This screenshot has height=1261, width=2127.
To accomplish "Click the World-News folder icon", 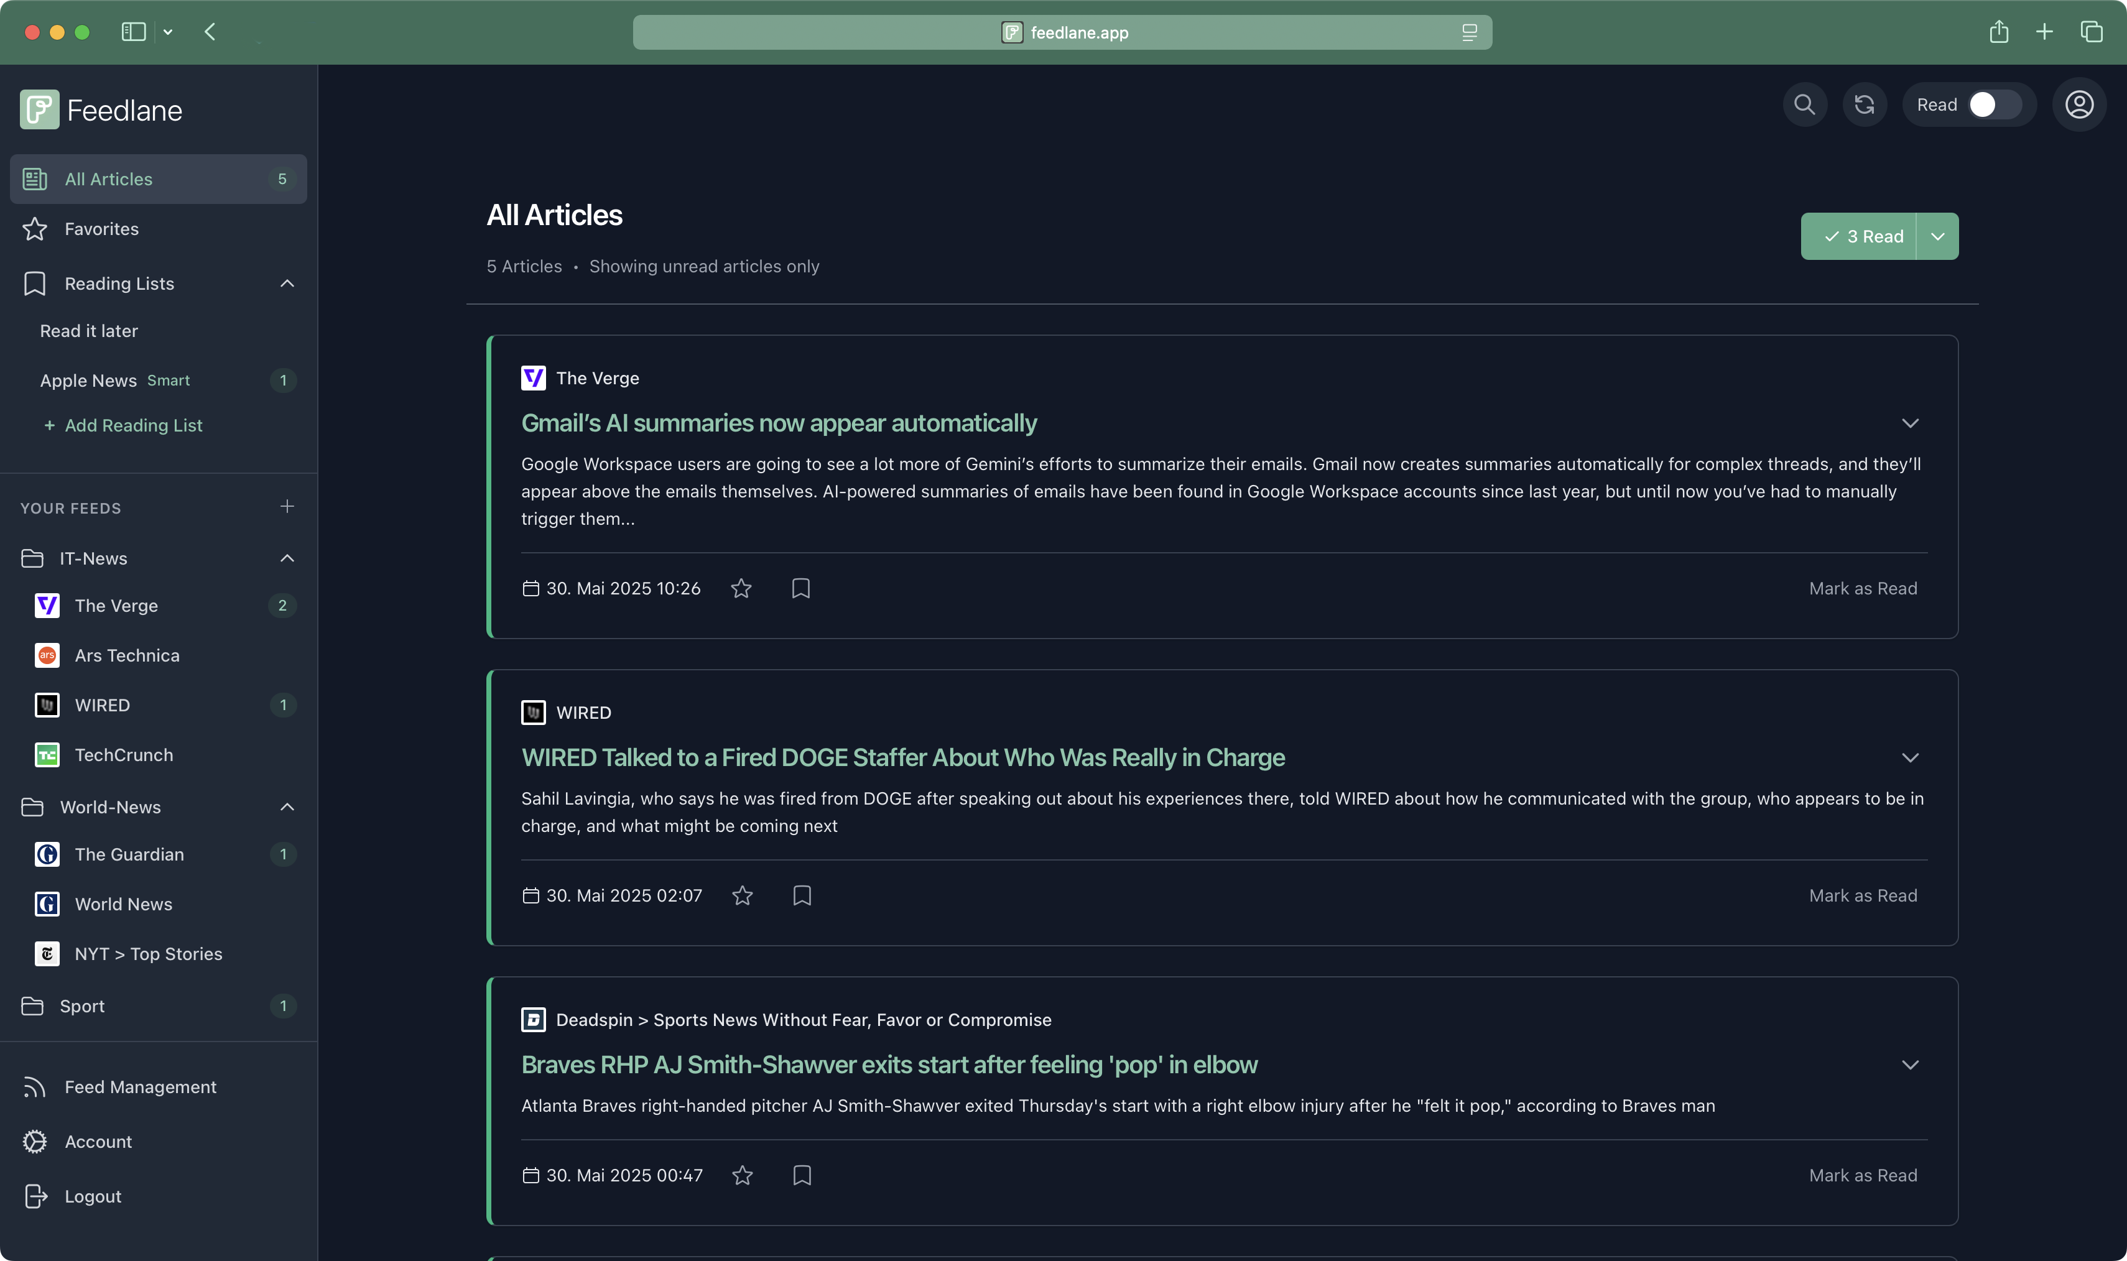I will (32, 806).
